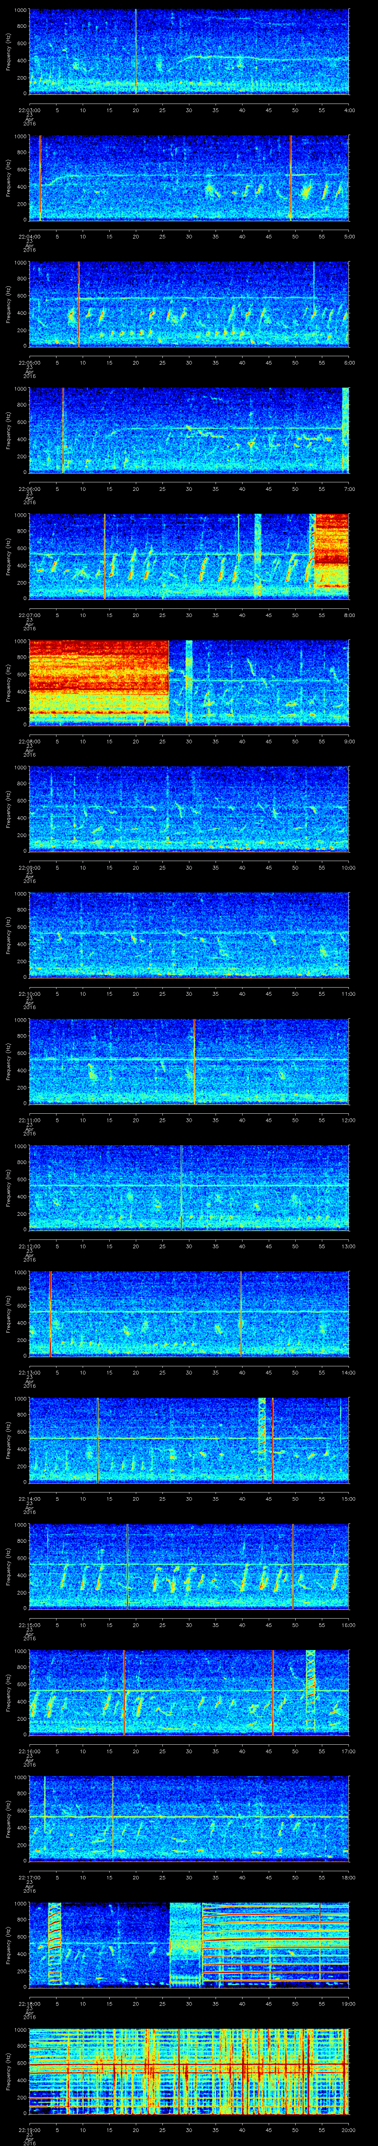Image resolution: width=378 pixels, height=2146 pixels.
Task: Click the 8:00 end time label
Action: point(349,615)
